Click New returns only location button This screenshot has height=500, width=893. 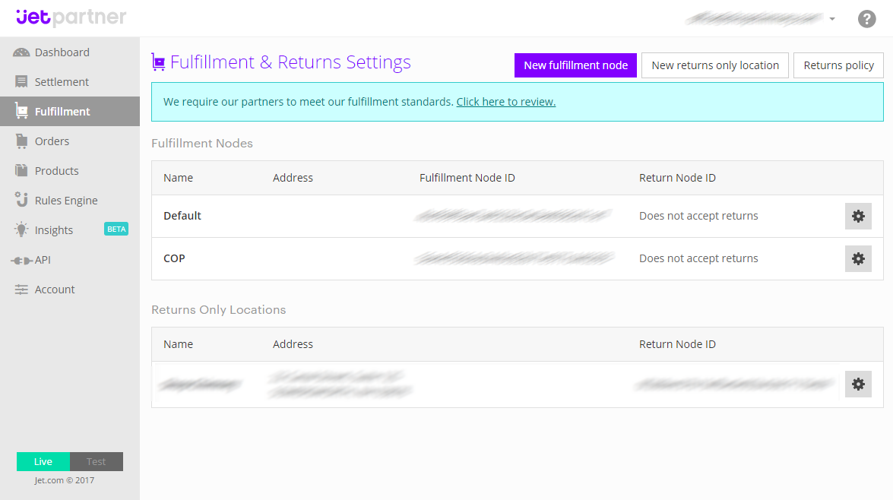715,65
